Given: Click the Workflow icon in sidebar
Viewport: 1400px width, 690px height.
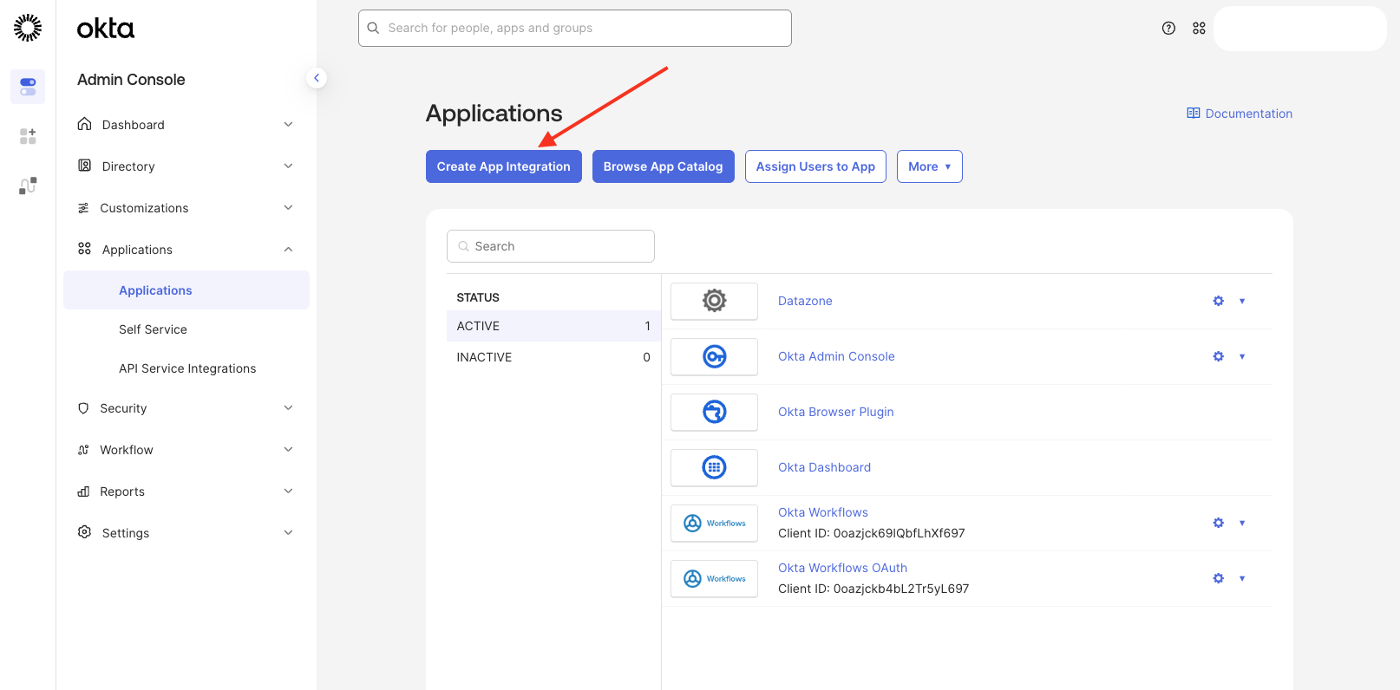Looking at the screenshot, I should pos(83,450).
